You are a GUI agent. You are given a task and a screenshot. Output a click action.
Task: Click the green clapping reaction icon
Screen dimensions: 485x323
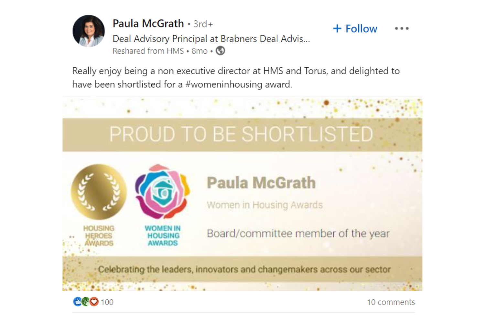pyautogui.click(x=85, y=302)
